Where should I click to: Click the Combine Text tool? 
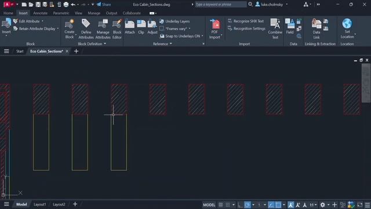[x=275, y=29]
